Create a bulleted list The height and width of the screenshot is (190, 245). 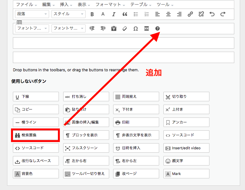coord(136,14)
